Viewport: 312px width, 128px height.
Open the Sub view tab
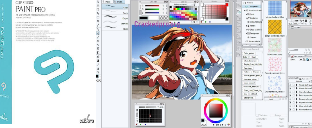point(296,27)
